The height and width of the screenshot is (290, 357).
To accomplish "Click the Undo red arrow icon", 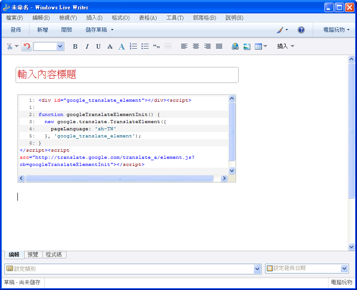I will (27, 46).
